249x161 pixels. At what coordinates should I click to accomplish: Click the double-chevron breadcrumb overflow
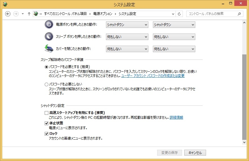click(41, 14)
